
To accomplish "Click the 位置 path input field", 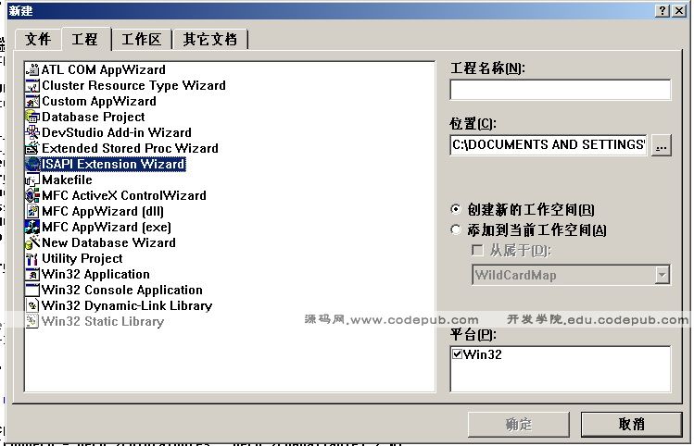I will [549, 145].
